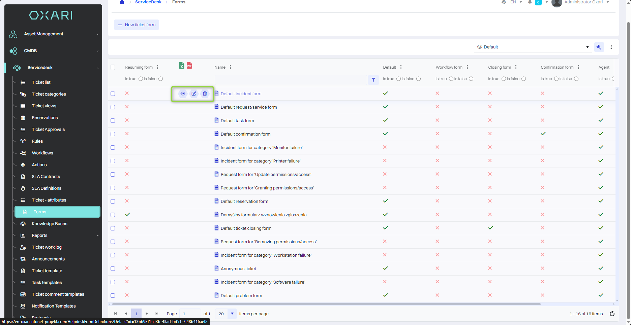Export the list to PDF
The width and height of the screenshot is (631, 325).
point(189,66)
